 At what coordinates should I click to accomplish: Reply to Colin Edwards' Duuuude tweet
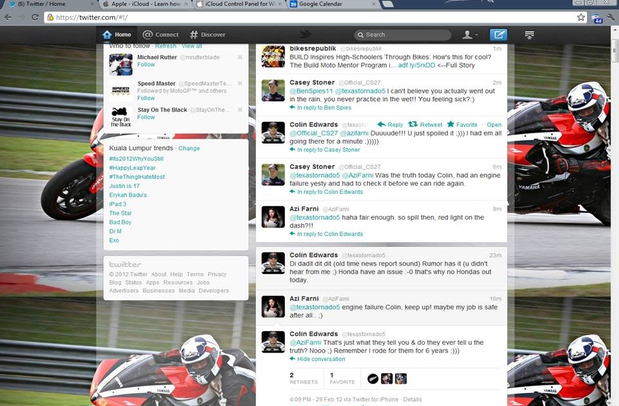click(391, 124)
